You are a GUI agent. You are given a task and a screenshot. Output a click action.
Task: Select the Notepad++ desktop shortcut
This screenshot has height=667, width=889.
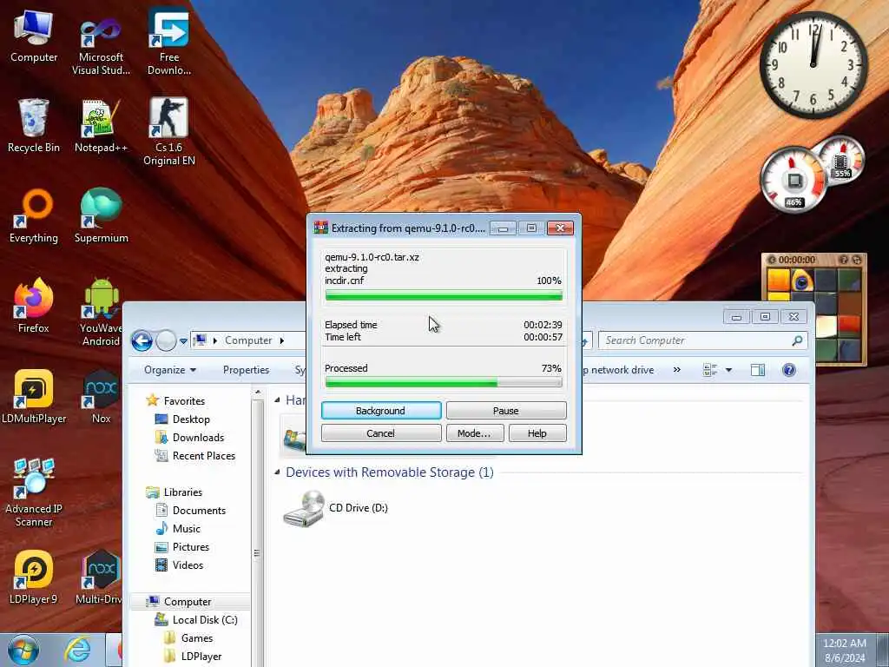click(x=101, y=125)
